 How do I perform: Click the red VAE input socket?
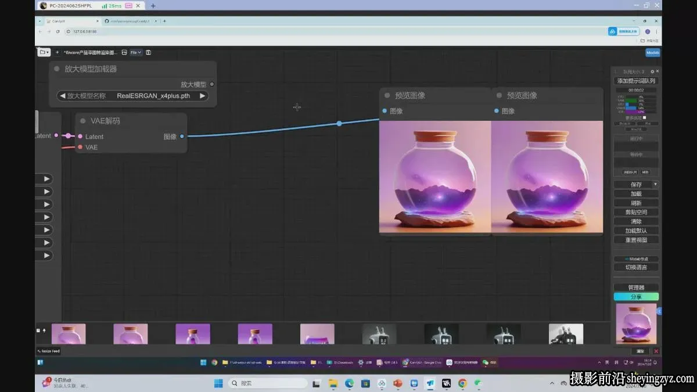coord(80,147)
